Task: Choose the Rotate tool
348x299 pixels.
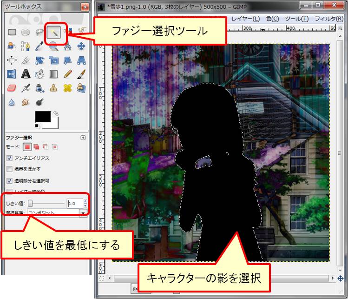Action: (x=39, y=60)
